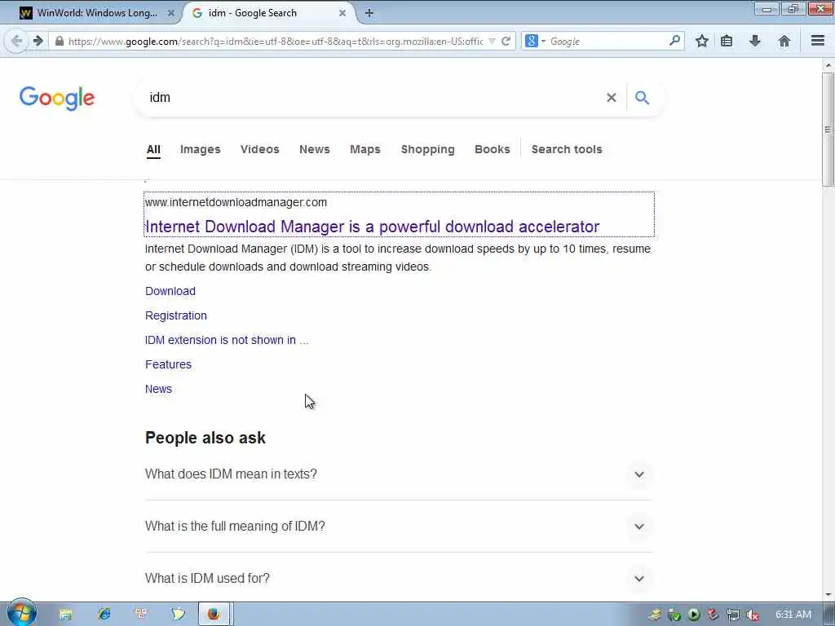Click the page vertical scrollbar thumb
The image size is (835, 626).
828,130
